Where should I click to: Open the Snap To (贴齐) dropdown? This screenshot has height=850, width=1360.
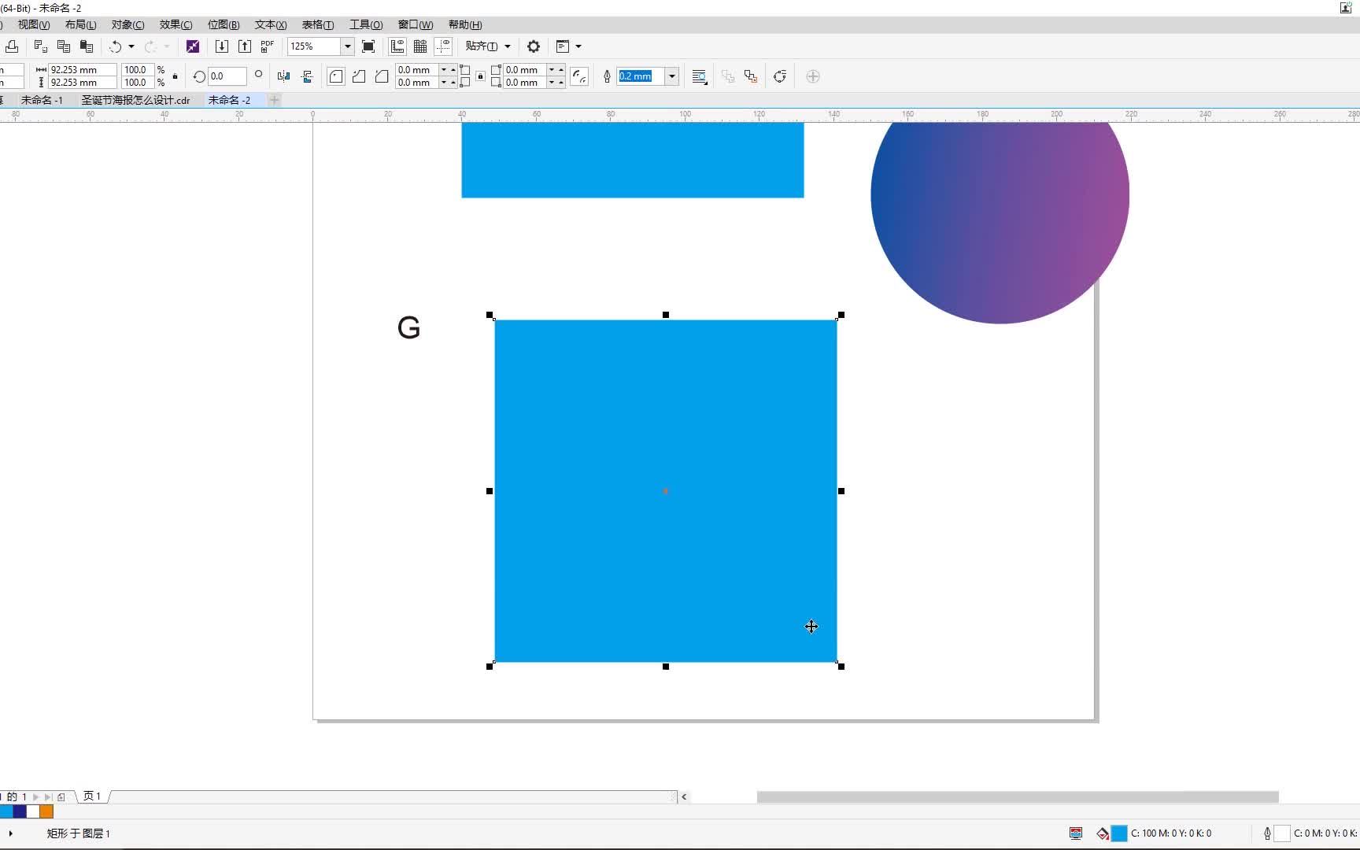488,46
